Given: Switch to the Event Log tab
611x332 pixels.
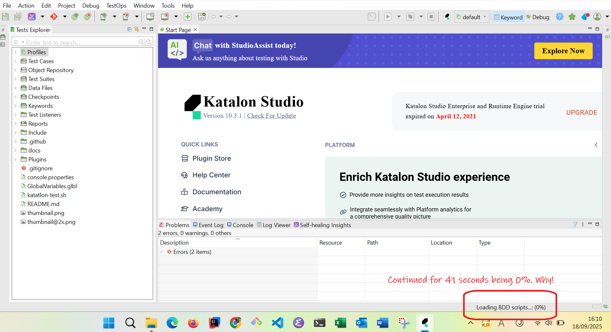Looking at the screenshot, I should pyautogui.click(x=208, y=225).
